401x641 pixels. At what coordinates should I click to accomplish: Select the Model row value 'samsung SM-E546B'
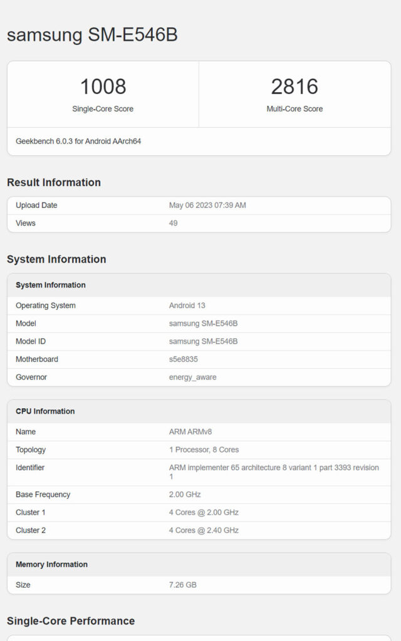(203, 324)
